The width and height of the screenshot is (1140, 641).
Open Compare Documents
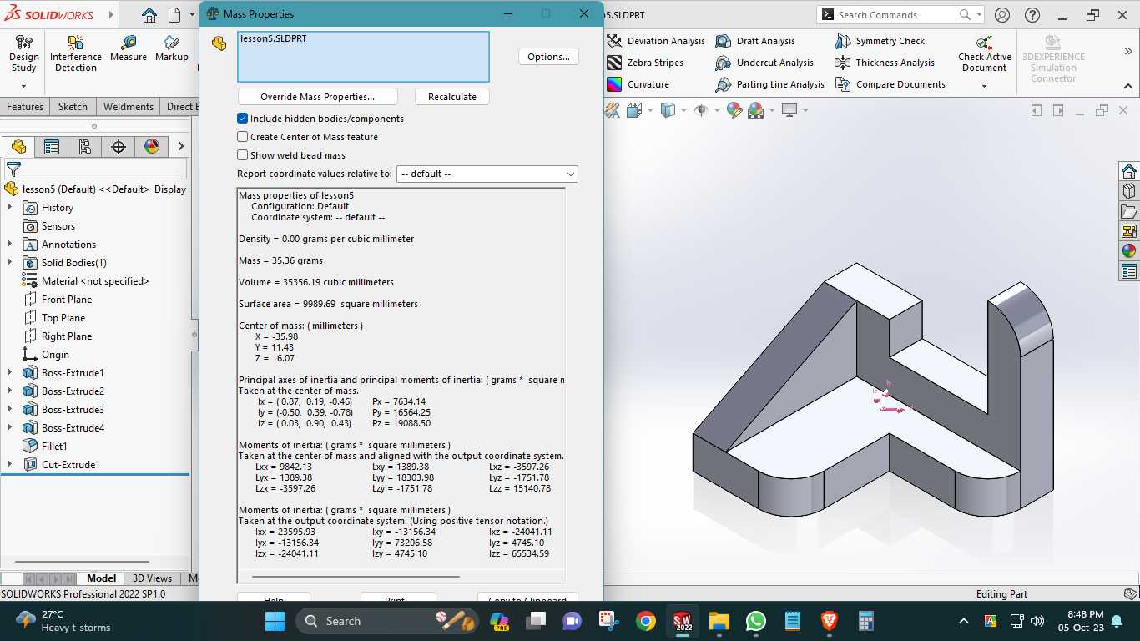click(x=890, y=84)
